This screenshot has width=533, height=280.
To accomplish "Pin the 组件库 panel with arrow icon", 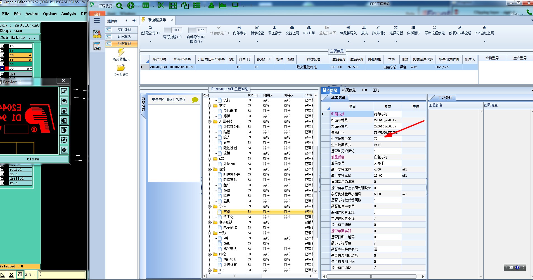I will point(134,21).
